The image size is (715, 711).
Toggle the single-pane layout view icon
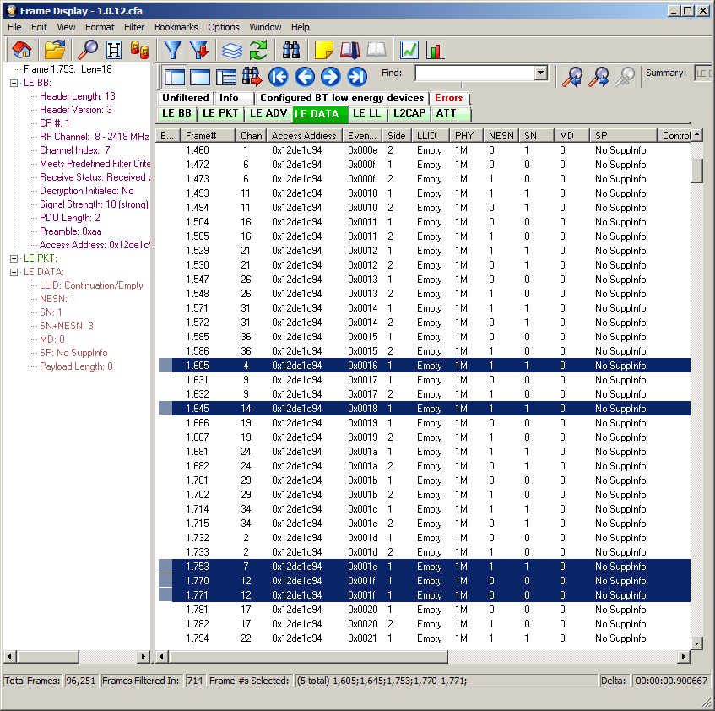[x=200, y=77]
